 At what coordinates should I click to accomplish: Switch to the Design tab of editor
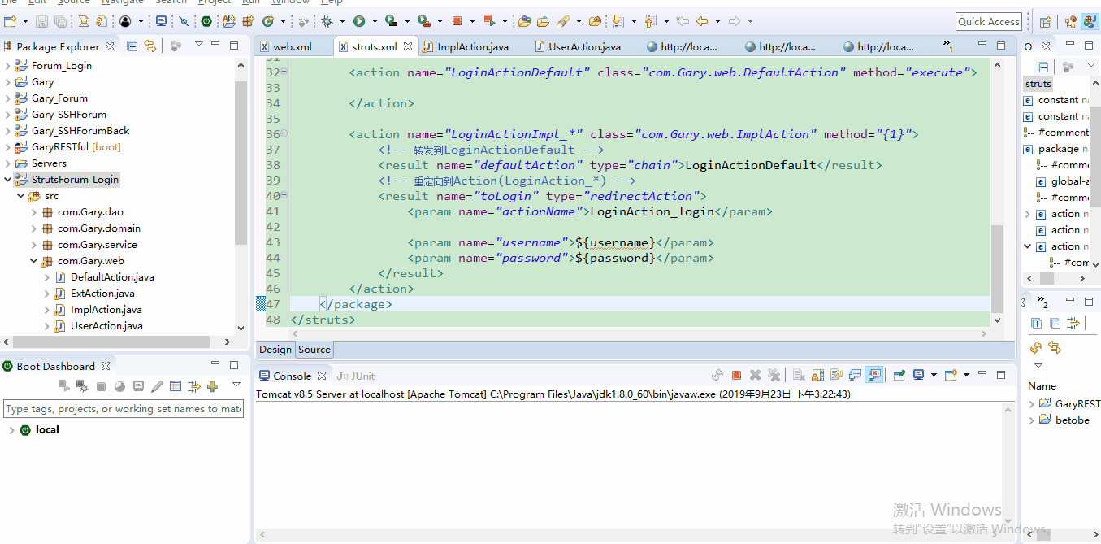tap(275, 350)
